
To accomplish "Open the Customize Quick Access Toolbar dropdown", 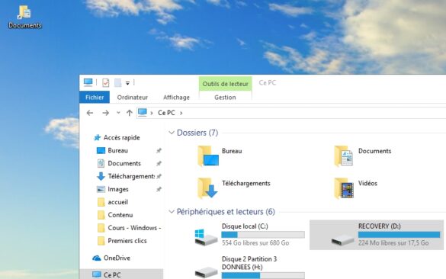I will click(x=128, y=83).
